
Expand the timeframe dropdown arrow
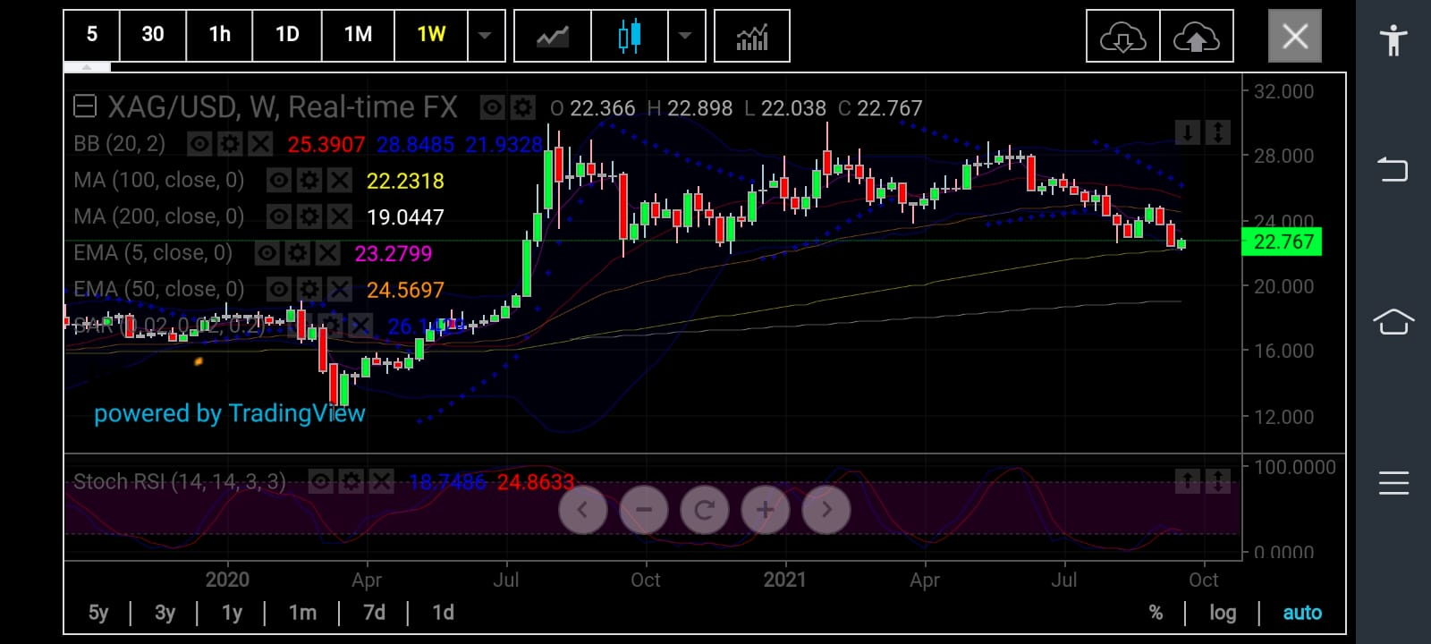pyautogui.click(x=486, y=36)
